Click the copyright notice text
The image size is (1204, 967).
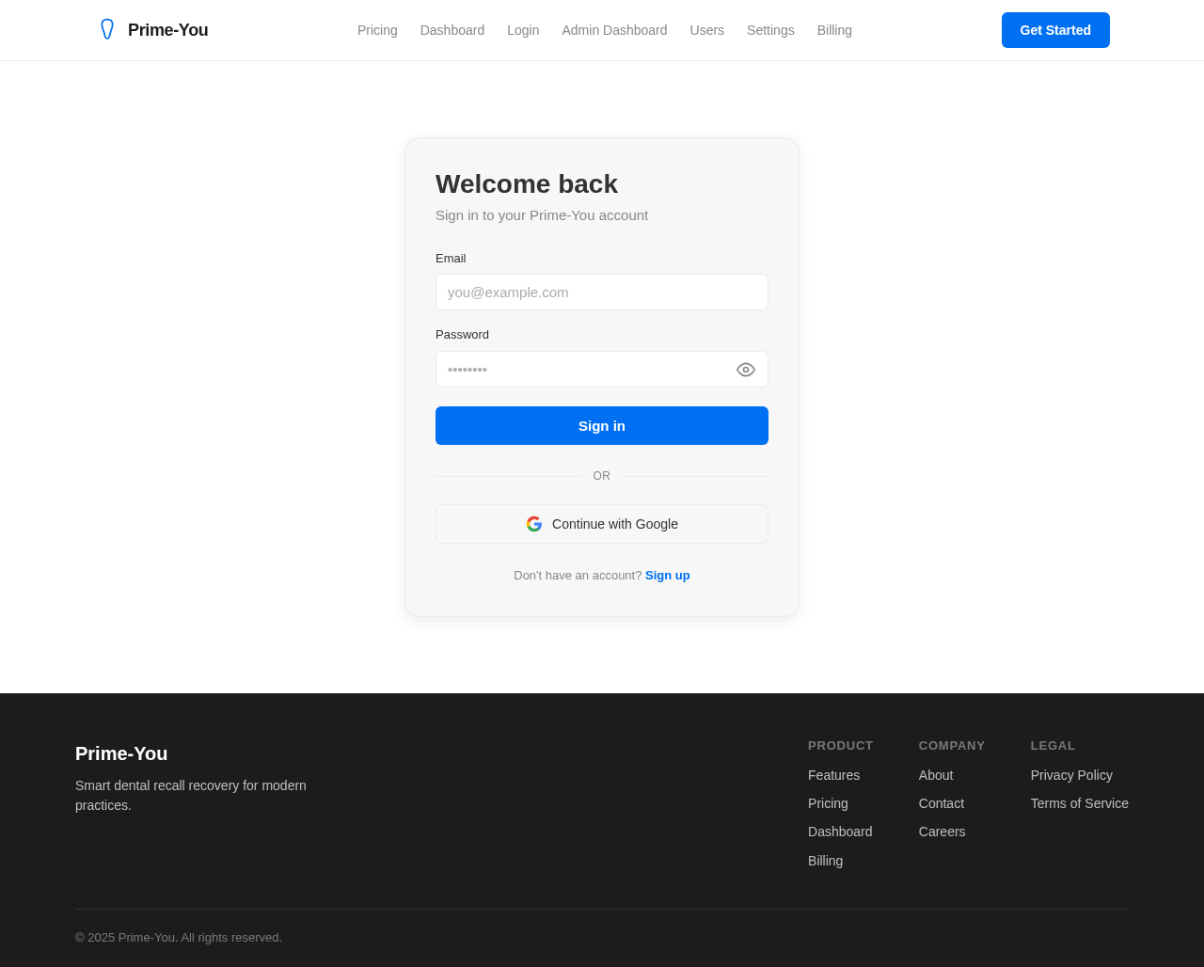pyautogui.click(x=179, y=937)
